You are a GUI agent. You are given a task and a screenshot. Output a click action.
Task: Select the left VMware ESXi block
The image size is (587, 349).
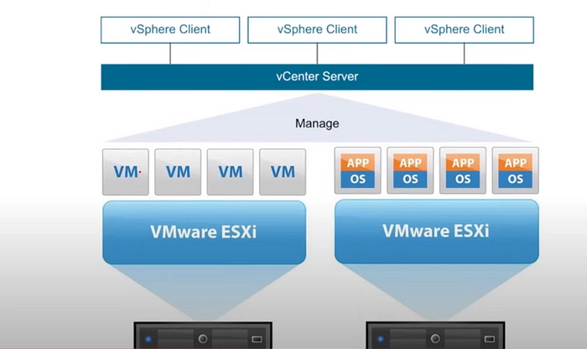(x=204, y=232)
